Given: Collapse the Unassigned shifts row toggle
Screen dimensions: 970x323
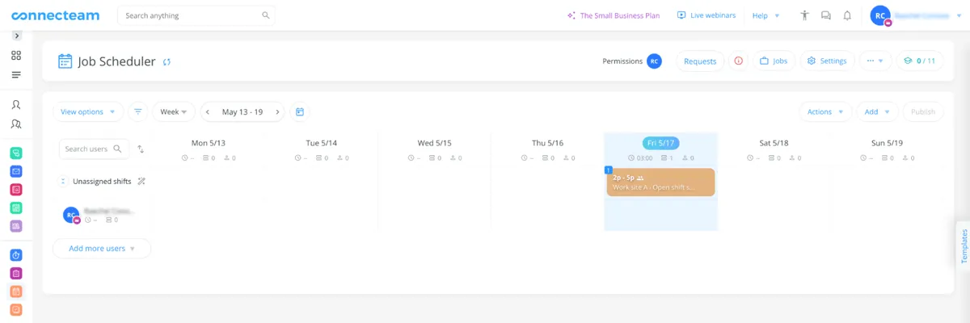Looking at the screenshot, I should [65, 182].
